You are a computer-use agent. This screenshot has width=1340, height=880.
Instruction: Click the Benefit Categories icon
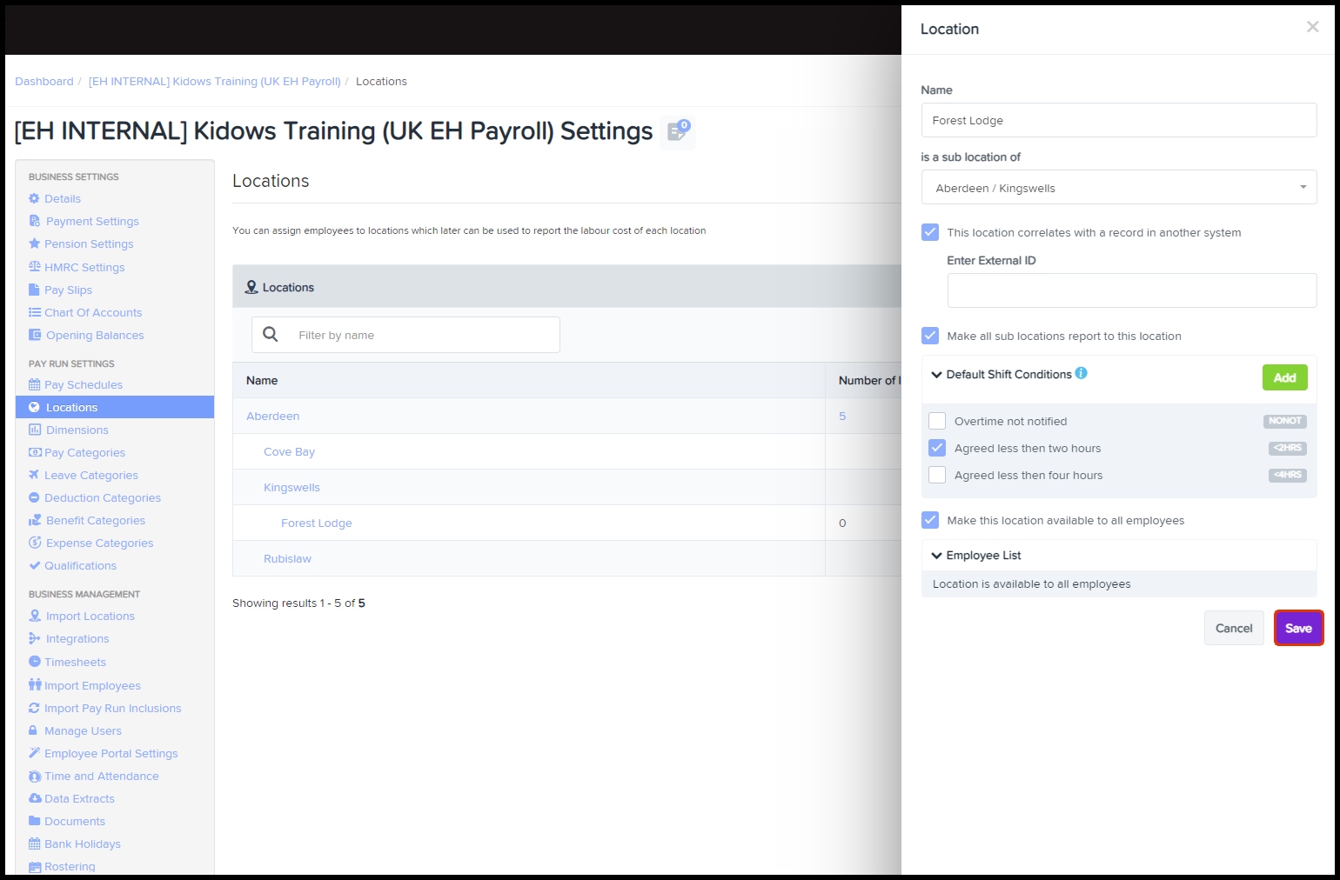(35, 520)
